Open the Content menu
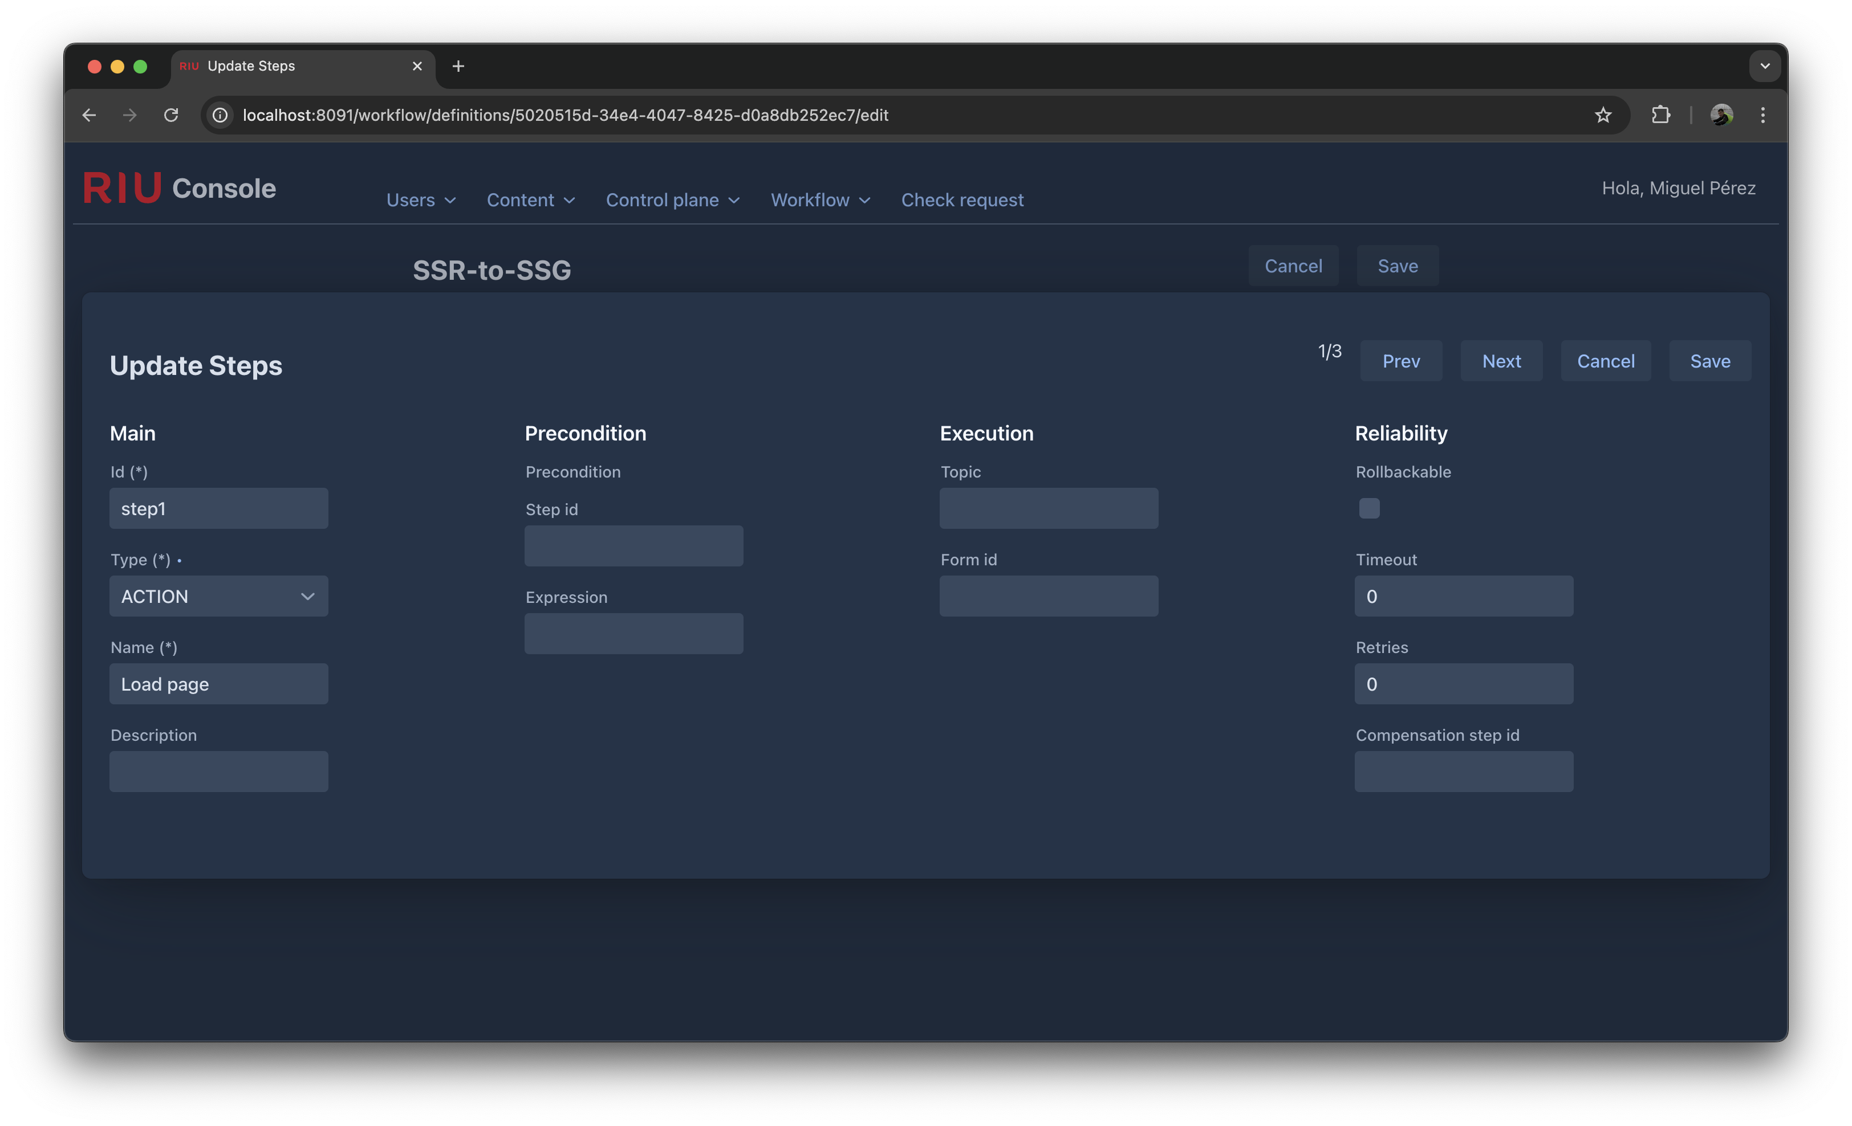The width and height of the screenshot is (1852, 1126). point(531,200)
